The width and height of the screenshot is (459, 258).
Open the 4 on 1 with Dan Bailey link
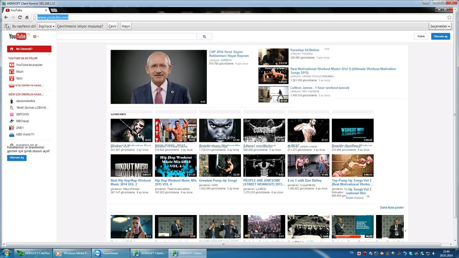pyautogui.click(x=304, y=181)
